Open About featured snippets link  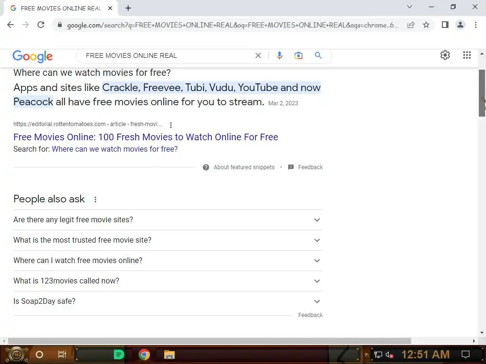(x=244, y=167)
